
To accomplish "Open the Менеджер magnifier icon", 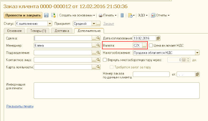I will coord(98,46).
